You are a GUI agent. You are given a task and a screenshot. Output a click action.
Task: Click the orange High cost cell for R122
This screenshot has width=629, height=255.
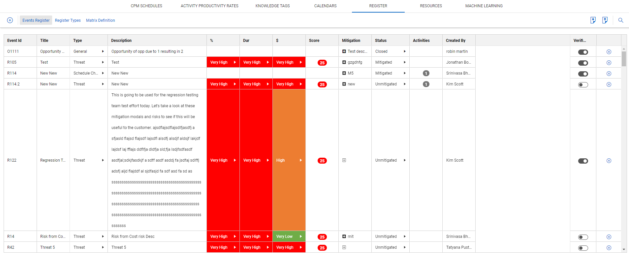click(x=289, y=160)
